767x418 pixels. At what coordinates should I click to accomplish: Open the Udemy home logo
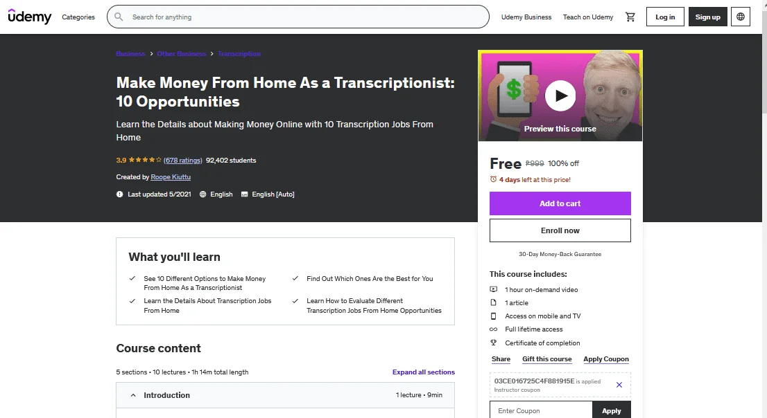(29, 17)
